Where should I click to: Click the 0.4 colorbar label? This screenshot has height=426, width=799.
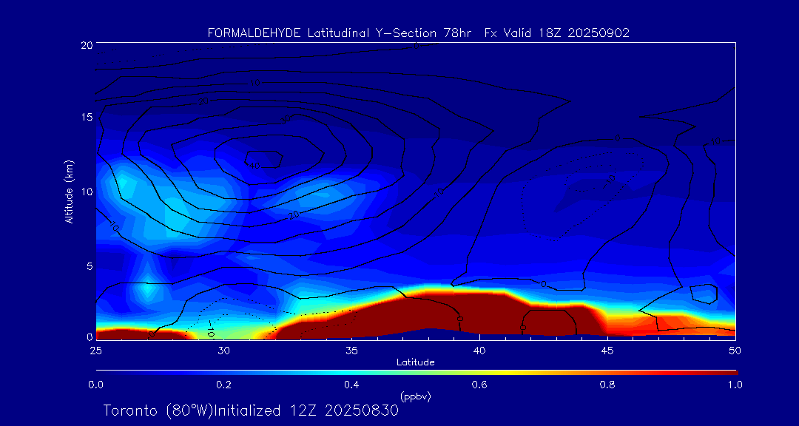pyautogui.click(x=351, y=385)
